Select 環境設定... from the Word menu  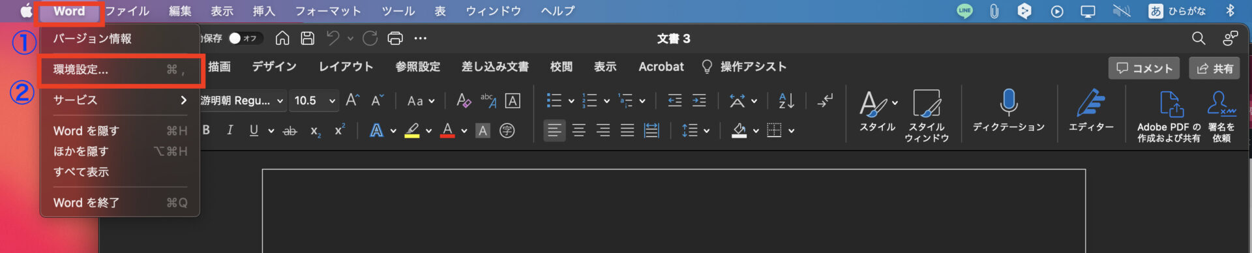[120, 69]
